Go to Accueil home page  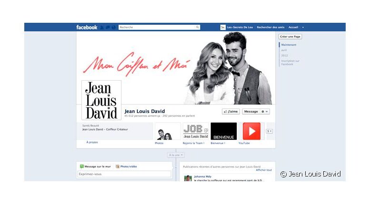coord(293,28)
